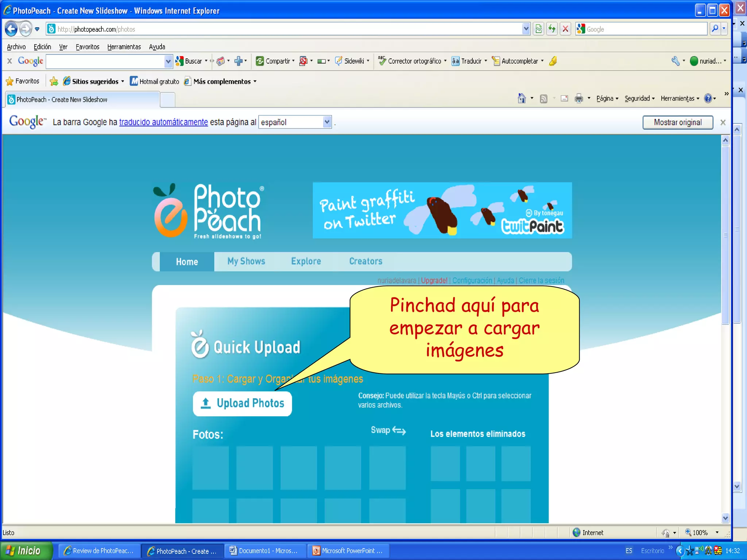Click the search magnifier icon

[715, 29]
